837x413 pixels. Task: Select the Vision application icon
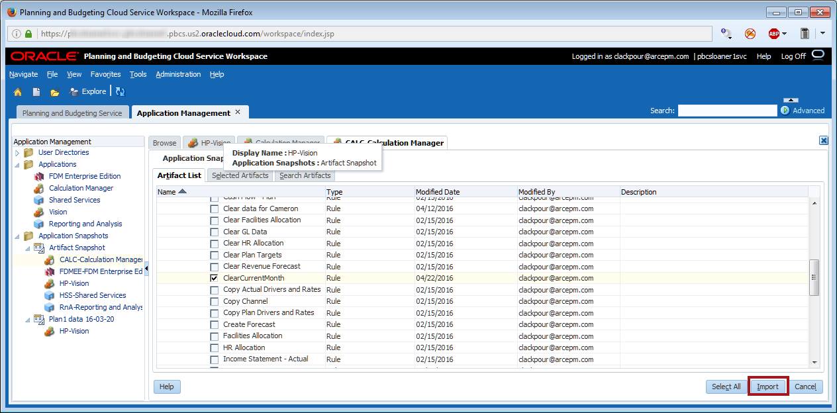coord(38,212)
